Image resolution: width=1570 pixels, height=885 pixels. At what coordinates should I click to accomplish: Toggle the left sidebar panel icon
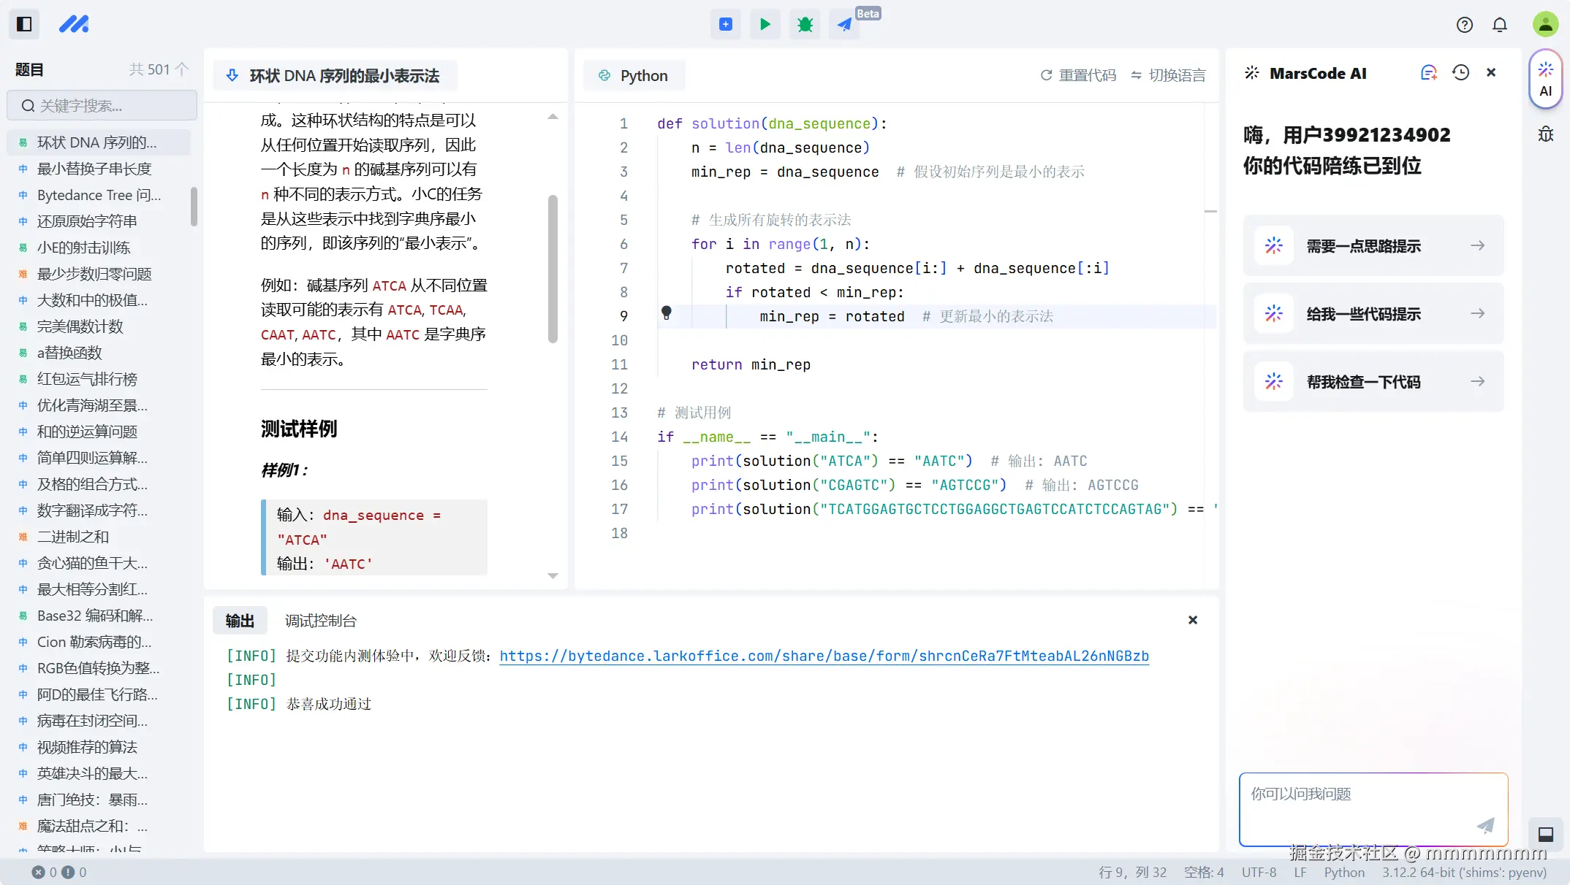(24, 24)
